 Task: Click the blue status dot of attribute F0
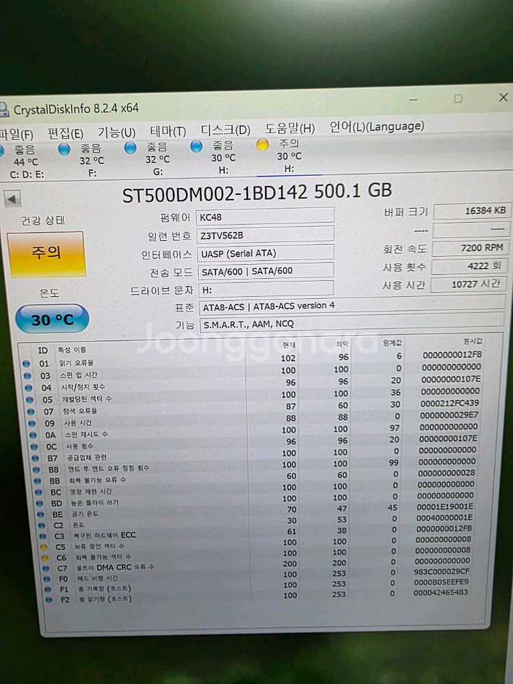click(x=47, y=579)
